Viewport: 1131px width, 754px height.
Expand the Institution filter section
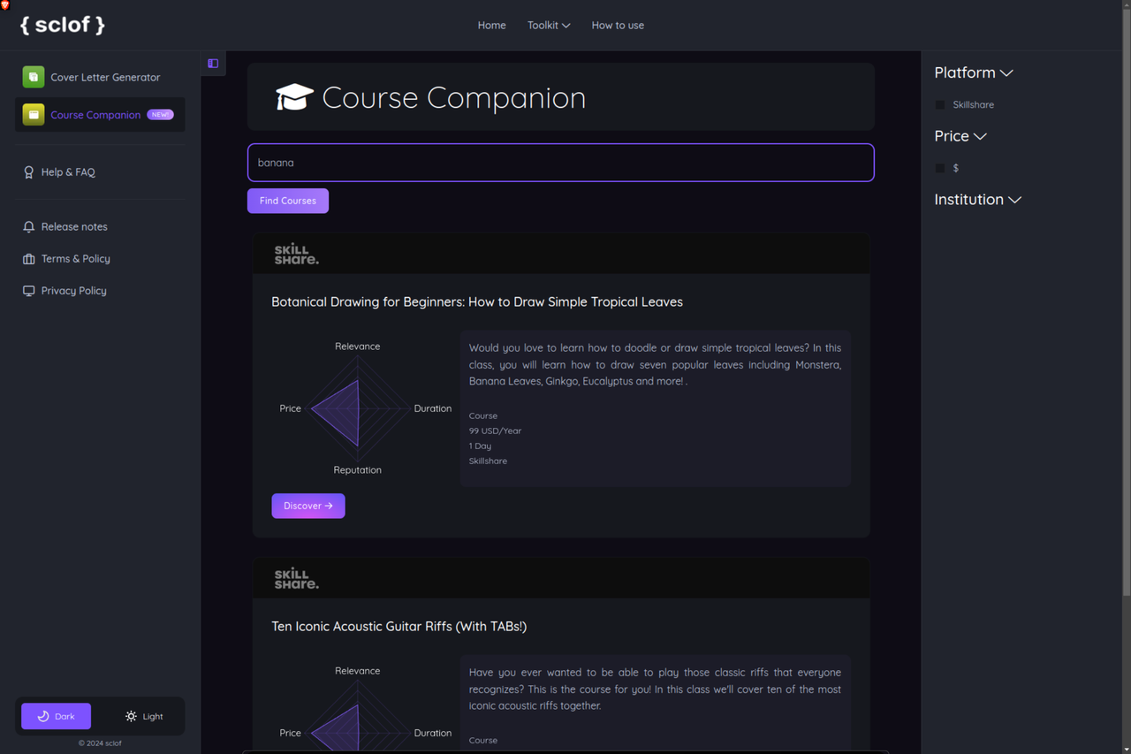click(978, 200)
